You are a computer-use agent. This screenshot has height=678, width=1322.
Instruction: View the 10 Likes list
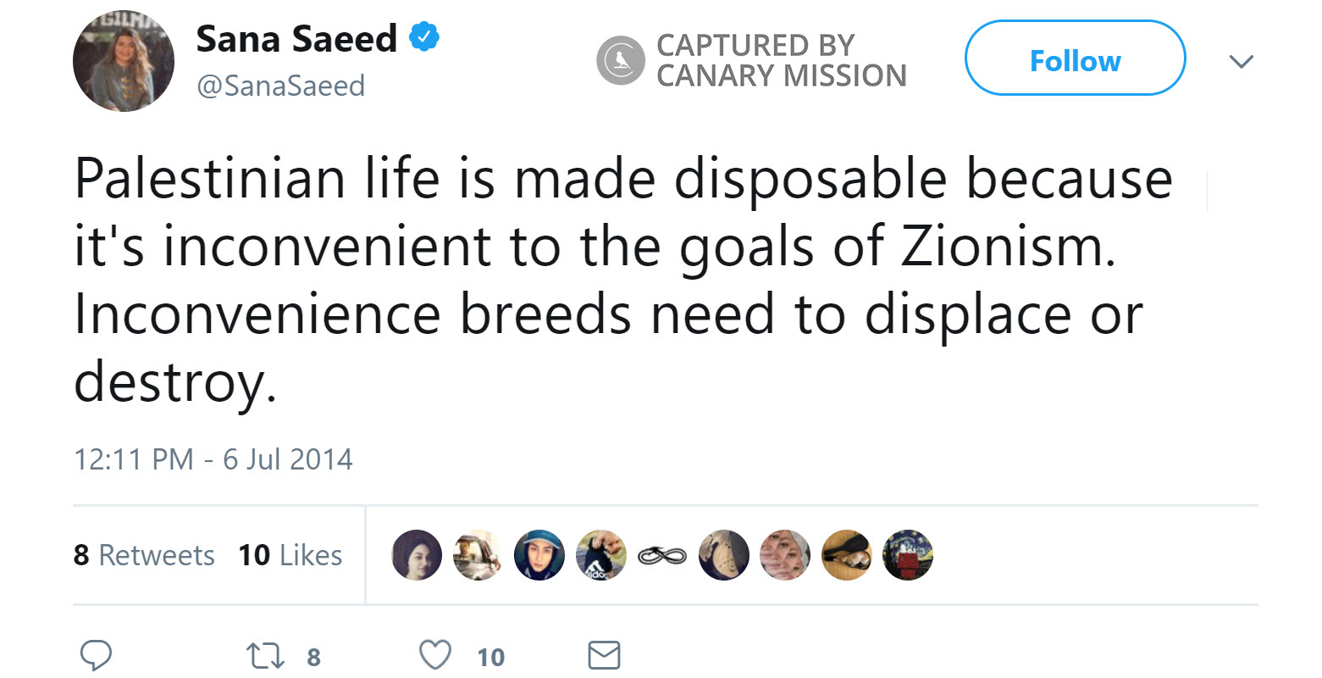[x=290, y=555]
